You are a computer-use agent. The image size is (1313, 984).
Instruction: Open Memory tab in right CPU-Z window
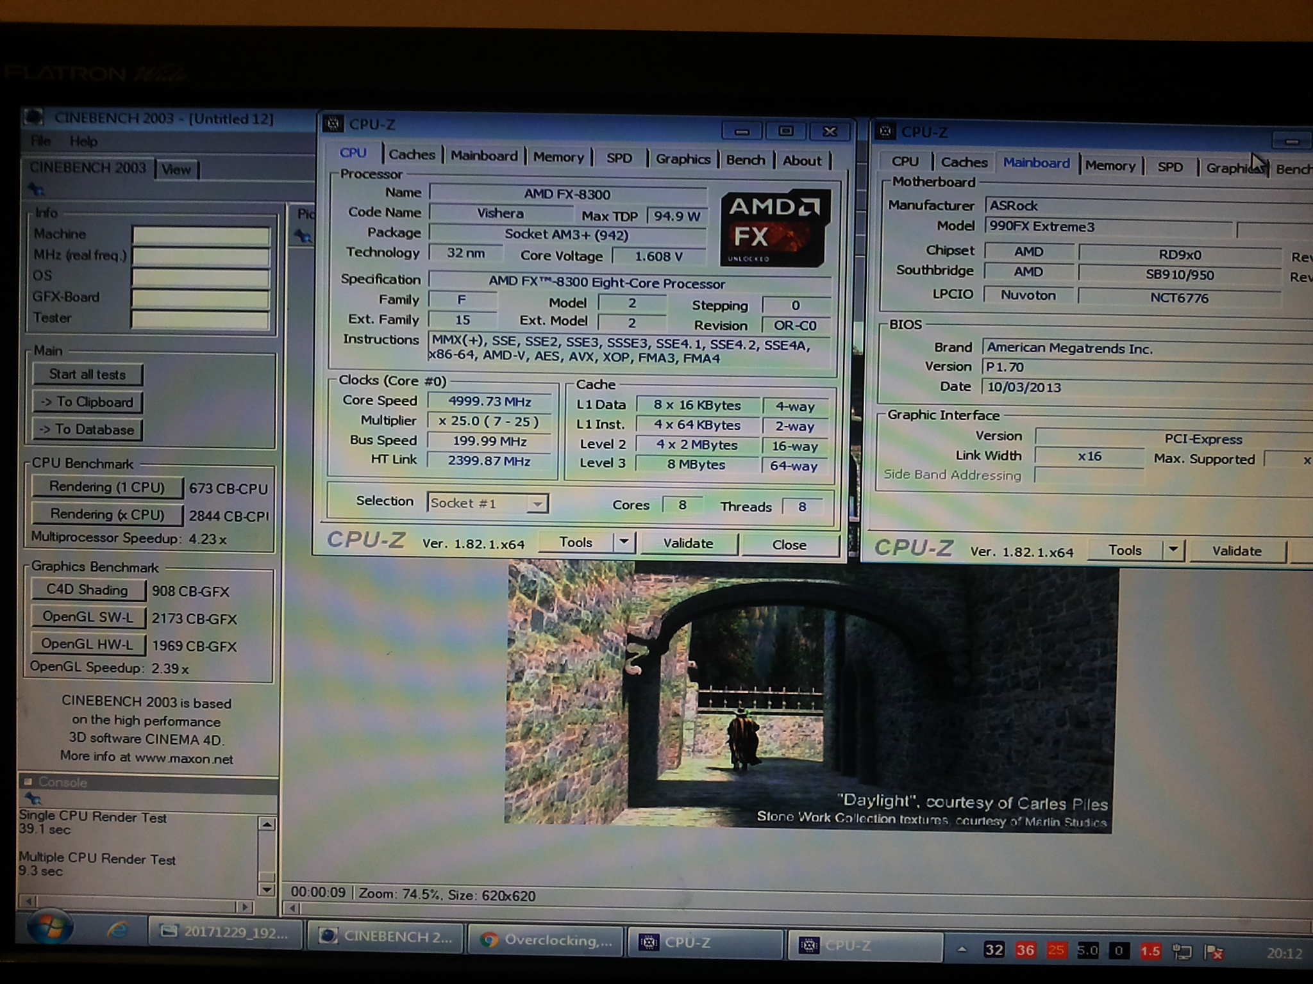[x=1110, y=166]
